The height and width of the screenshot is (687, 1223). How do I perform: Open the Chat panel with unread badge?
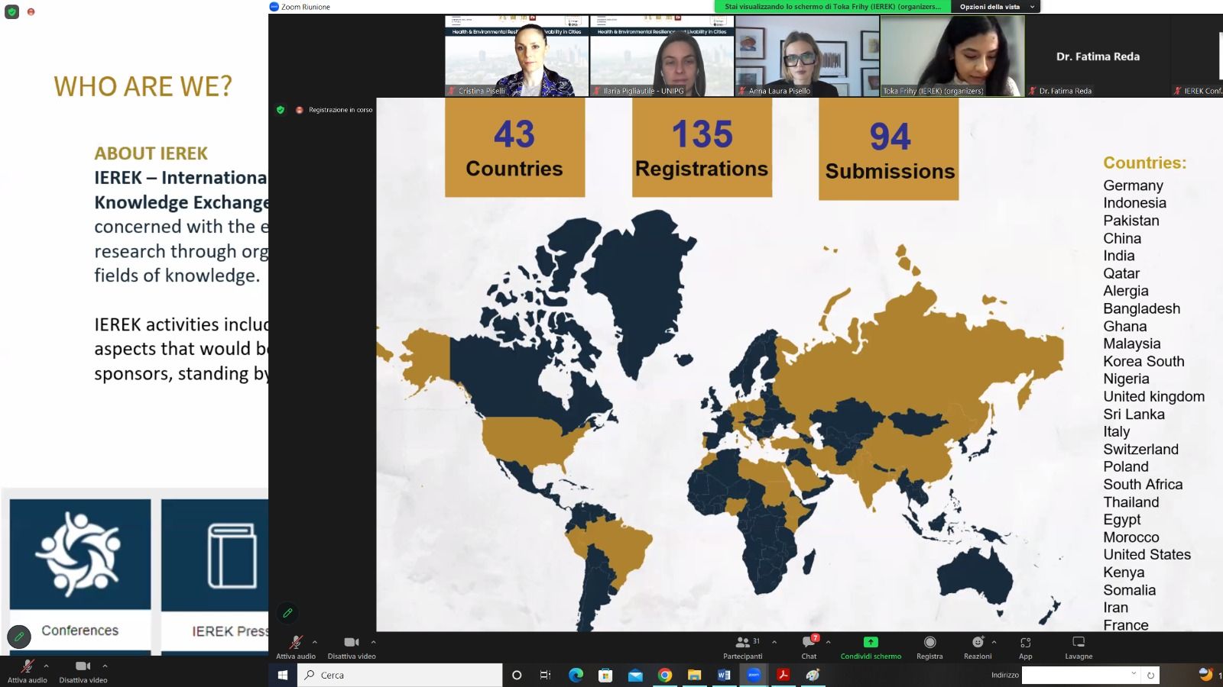809,646
